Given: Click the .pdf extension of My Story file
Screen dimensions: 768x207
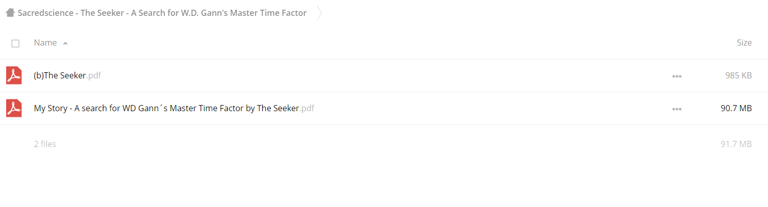Looking at the screenshot, I should pyautogui.click(x=307, y=108).
